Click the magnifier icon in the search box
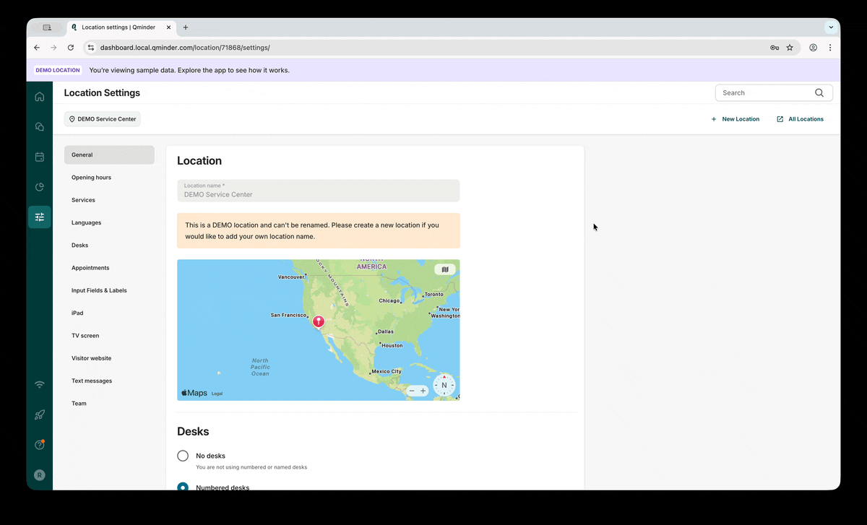 pos(819,92)
